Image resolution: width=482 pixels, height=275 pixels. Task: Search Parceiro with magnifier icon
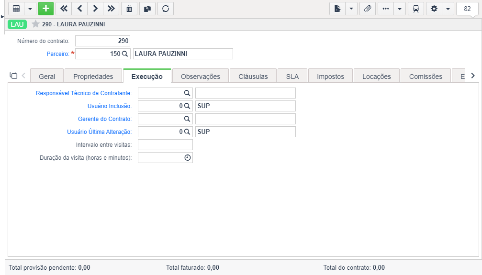(125, 54)
